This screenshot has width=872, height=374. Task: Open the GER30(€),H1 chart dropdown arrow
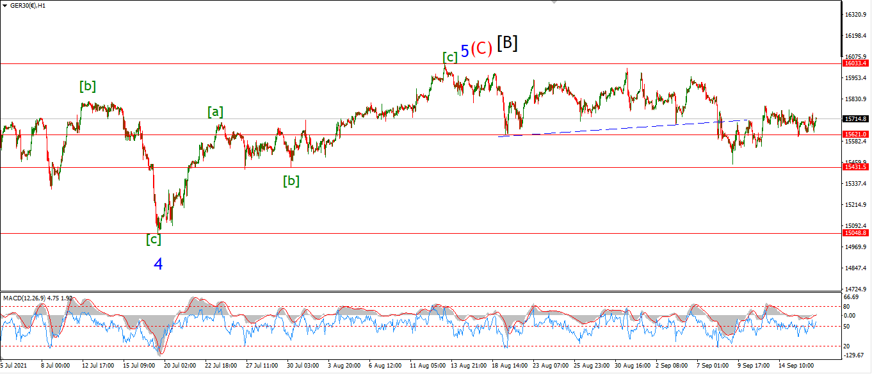(5, 5)
